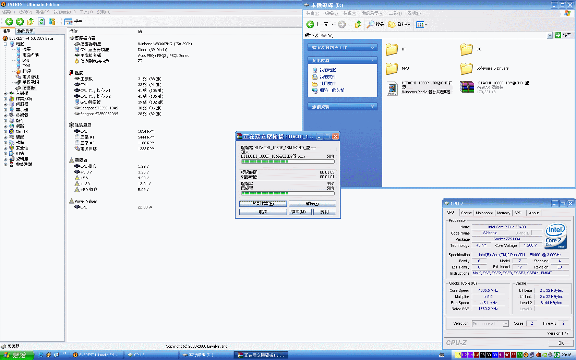The image size is (576, 360).
Task: Collapse the 其他位置 panel
Action: point(372,60)
